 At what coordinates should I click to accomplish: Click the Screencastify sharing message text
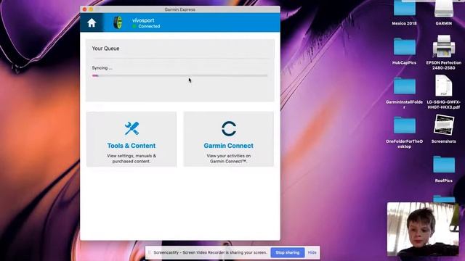(210, 252)
